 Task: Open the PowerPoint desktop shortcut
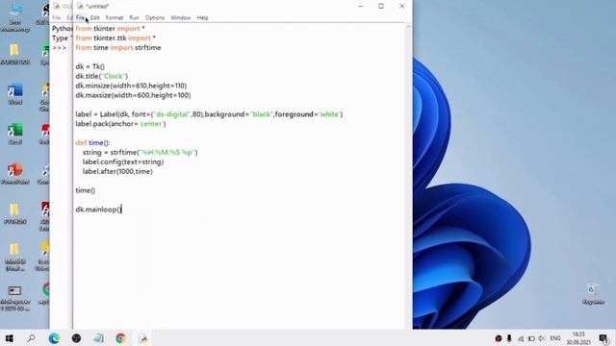pos(15,174)
